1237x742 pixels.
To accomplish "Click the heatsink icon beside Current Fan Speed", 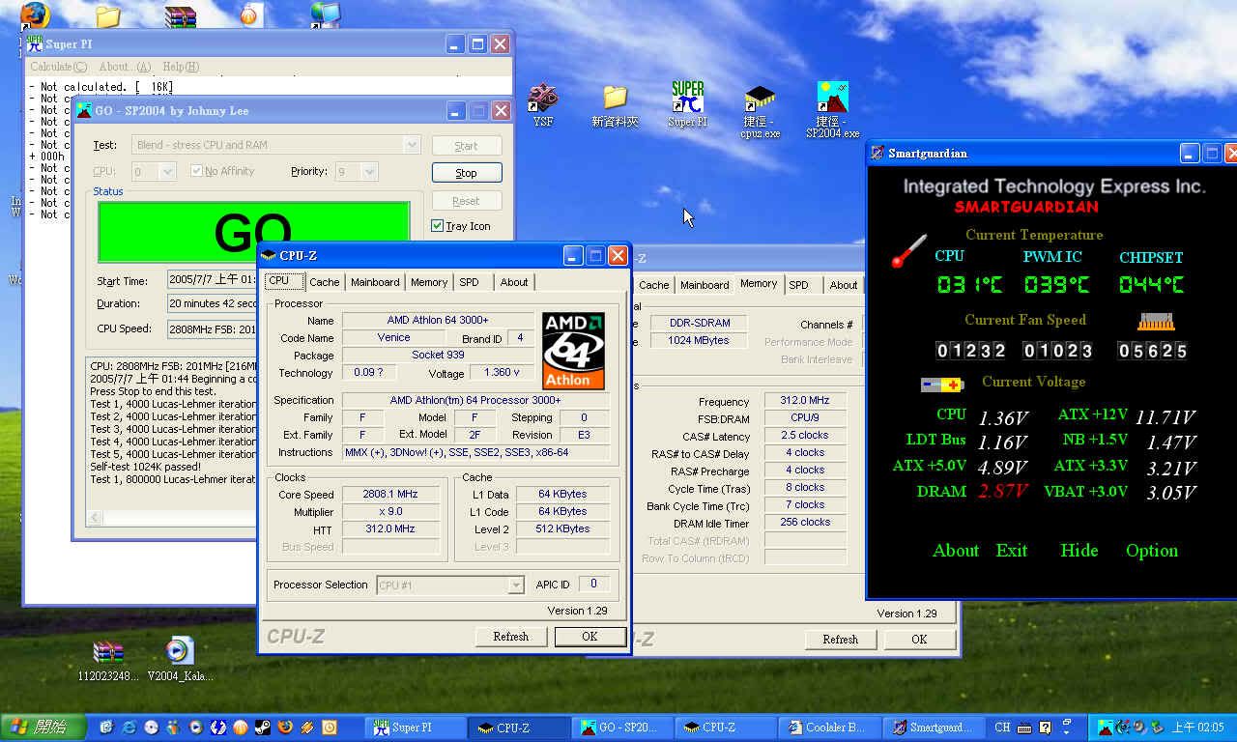I will click(1156, 322).
